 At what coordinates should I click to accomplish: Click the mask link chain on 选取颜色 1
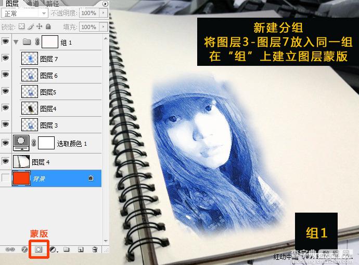pos(34,143)
